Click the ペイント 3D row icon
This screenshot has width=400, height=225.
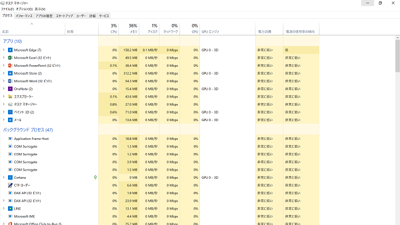point(10,112)
